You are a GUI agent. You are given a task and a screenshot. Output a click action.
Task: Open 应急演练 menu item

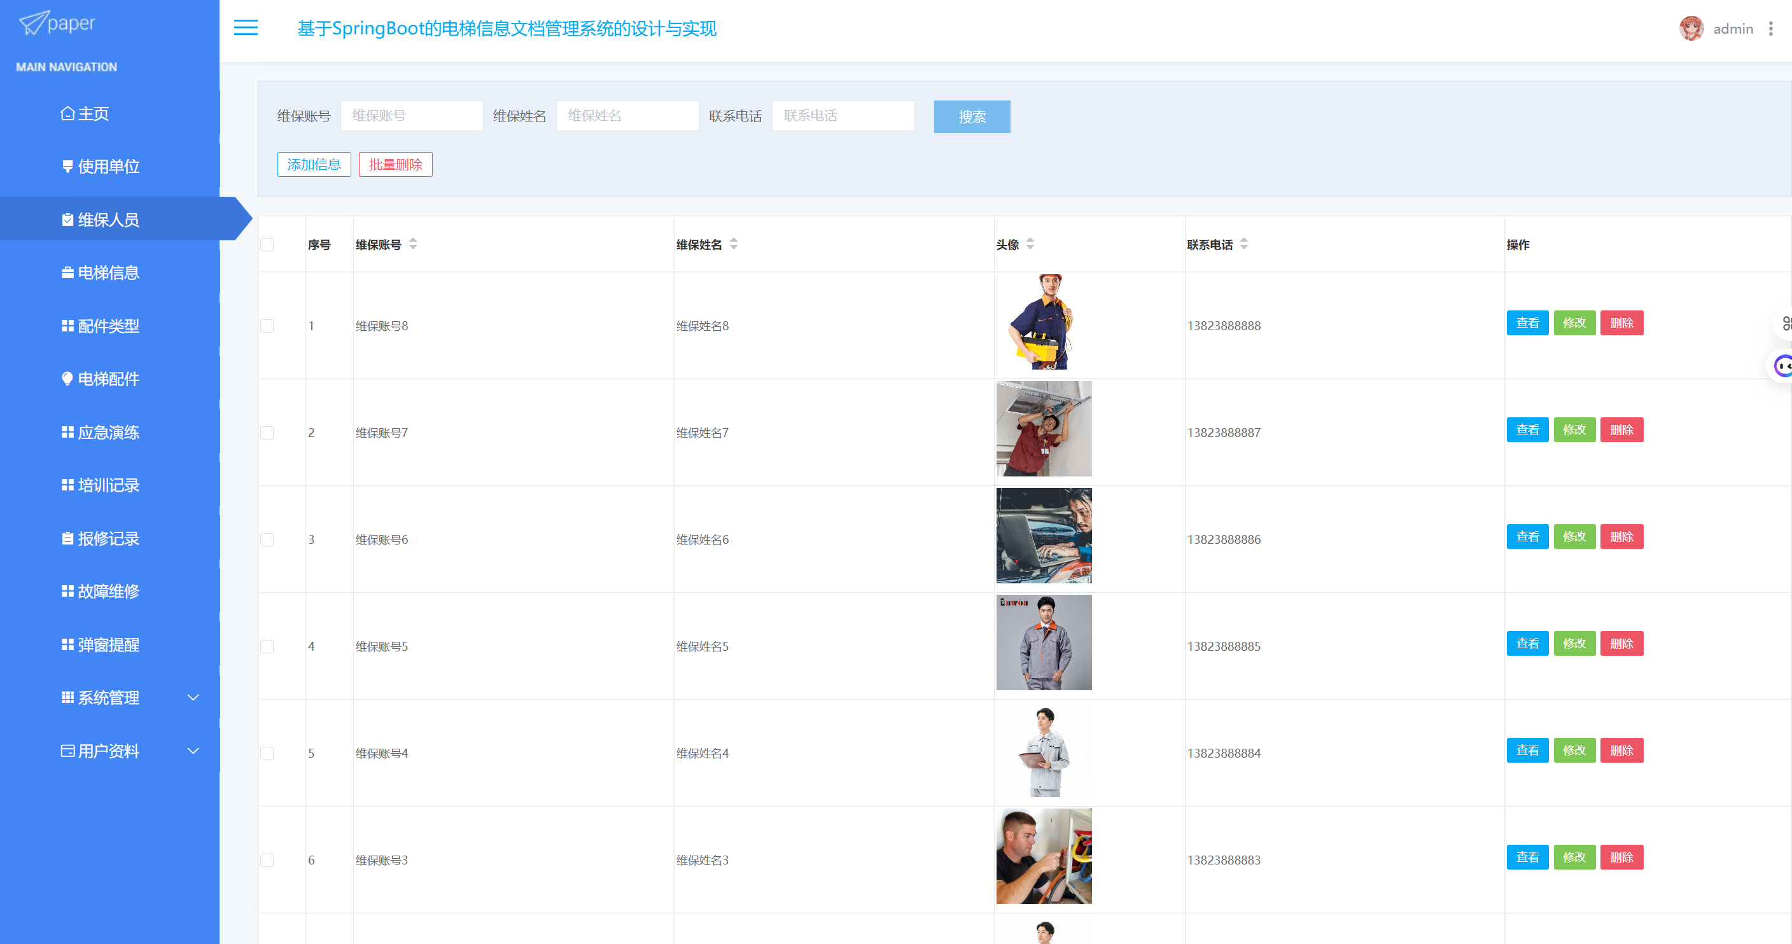point(110,433)
